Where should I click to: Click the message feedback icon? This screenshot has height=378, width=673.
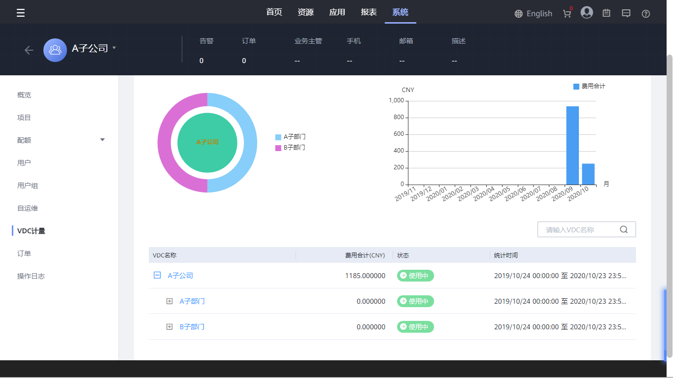[626, 13]
